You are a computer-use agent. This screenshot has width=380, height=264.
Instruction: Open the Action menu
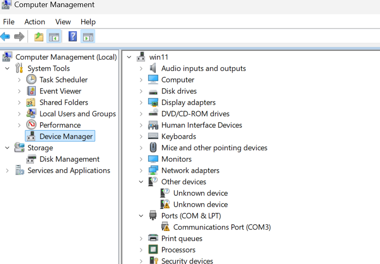point(35,22)
